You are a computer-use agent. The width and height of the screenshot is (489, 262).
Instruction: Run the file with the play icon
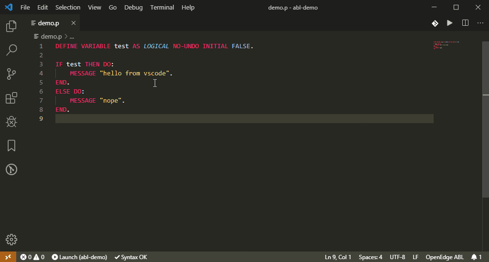tap(450, 23)
